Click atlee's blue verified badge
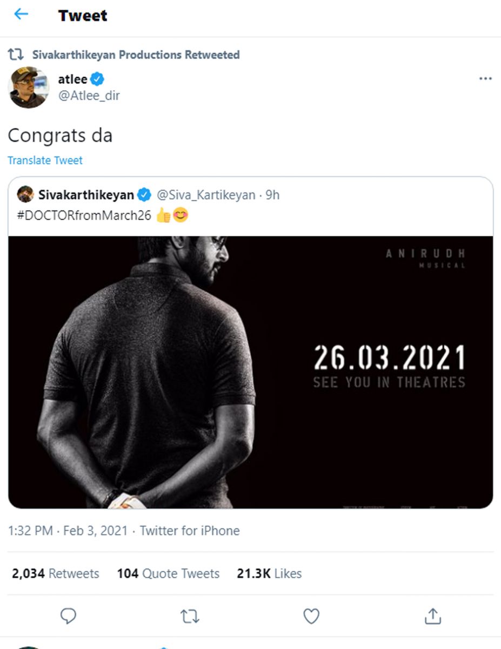The height and width of the screenshot is (649, 501). pyautogui.click(x=97, y=80)
